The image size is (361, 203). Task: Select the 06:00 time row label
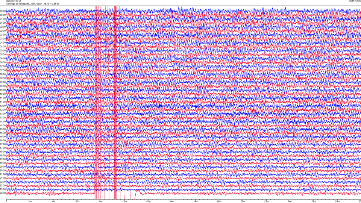(x=3, y=59)
